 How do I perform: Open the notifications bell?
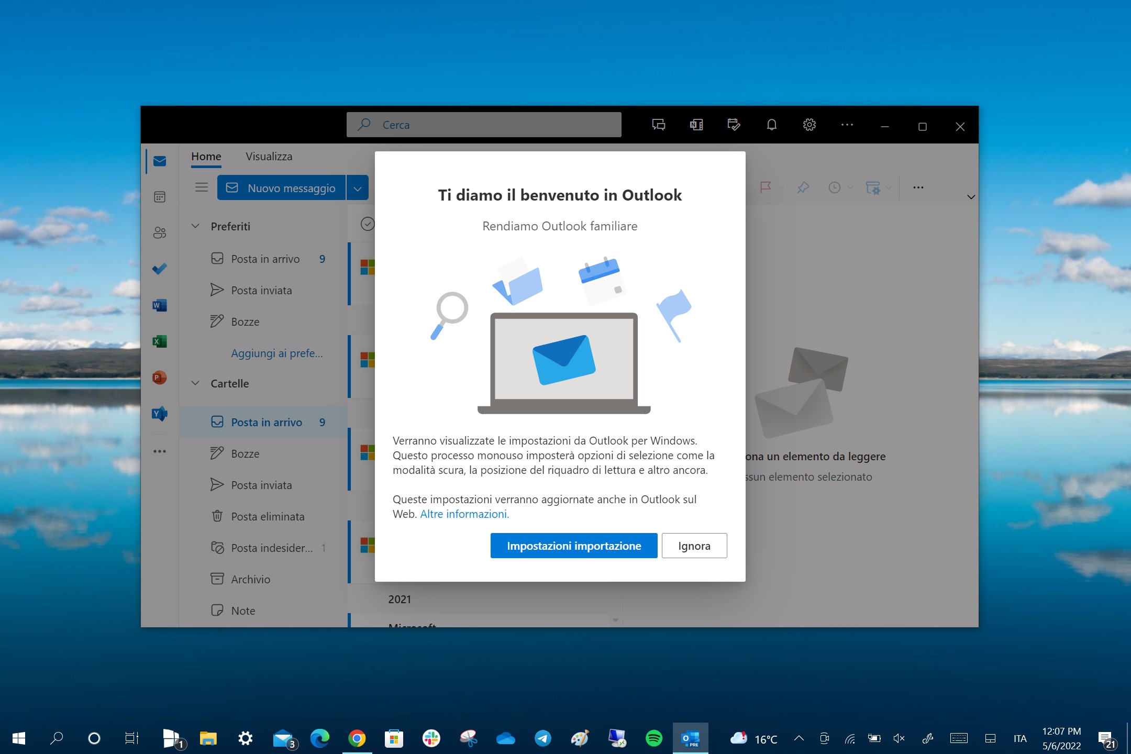pyautogui.click(x=772, y=125)
